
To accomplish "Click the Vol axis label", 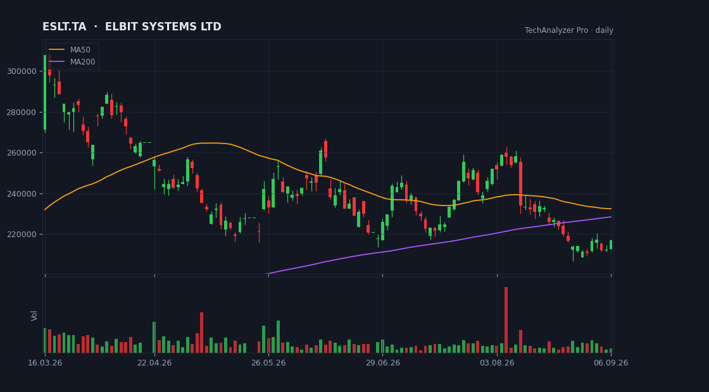I will (34, 315).
